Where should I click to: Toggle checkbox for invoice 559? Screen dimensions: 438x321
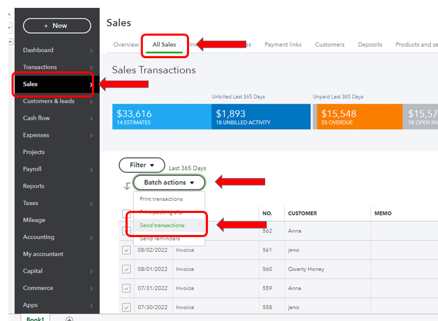click(x=126, y=288)
